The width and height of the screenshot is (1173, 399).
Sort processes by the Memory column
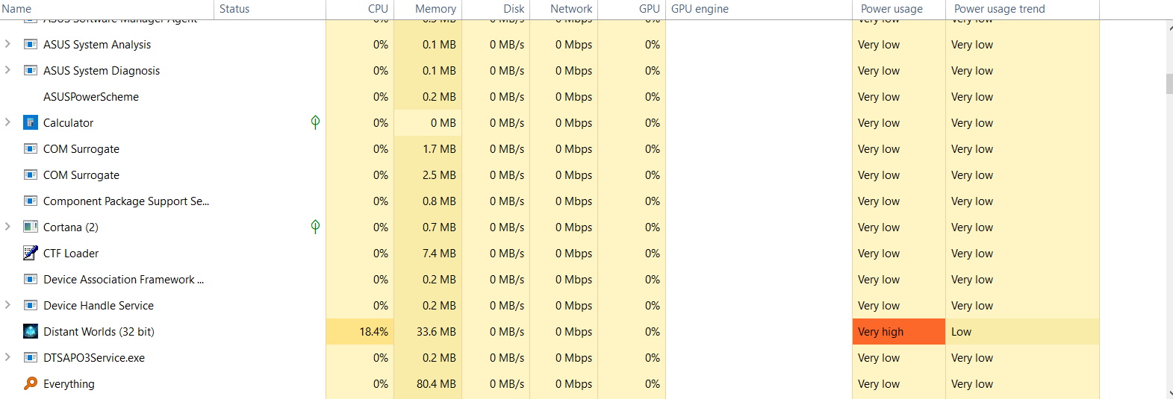point(435,9)
